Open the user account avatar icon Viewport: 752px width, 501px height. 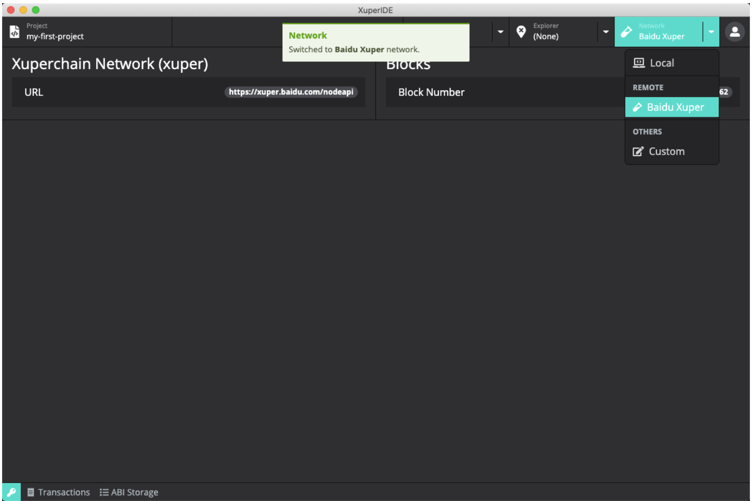[735, 32]
